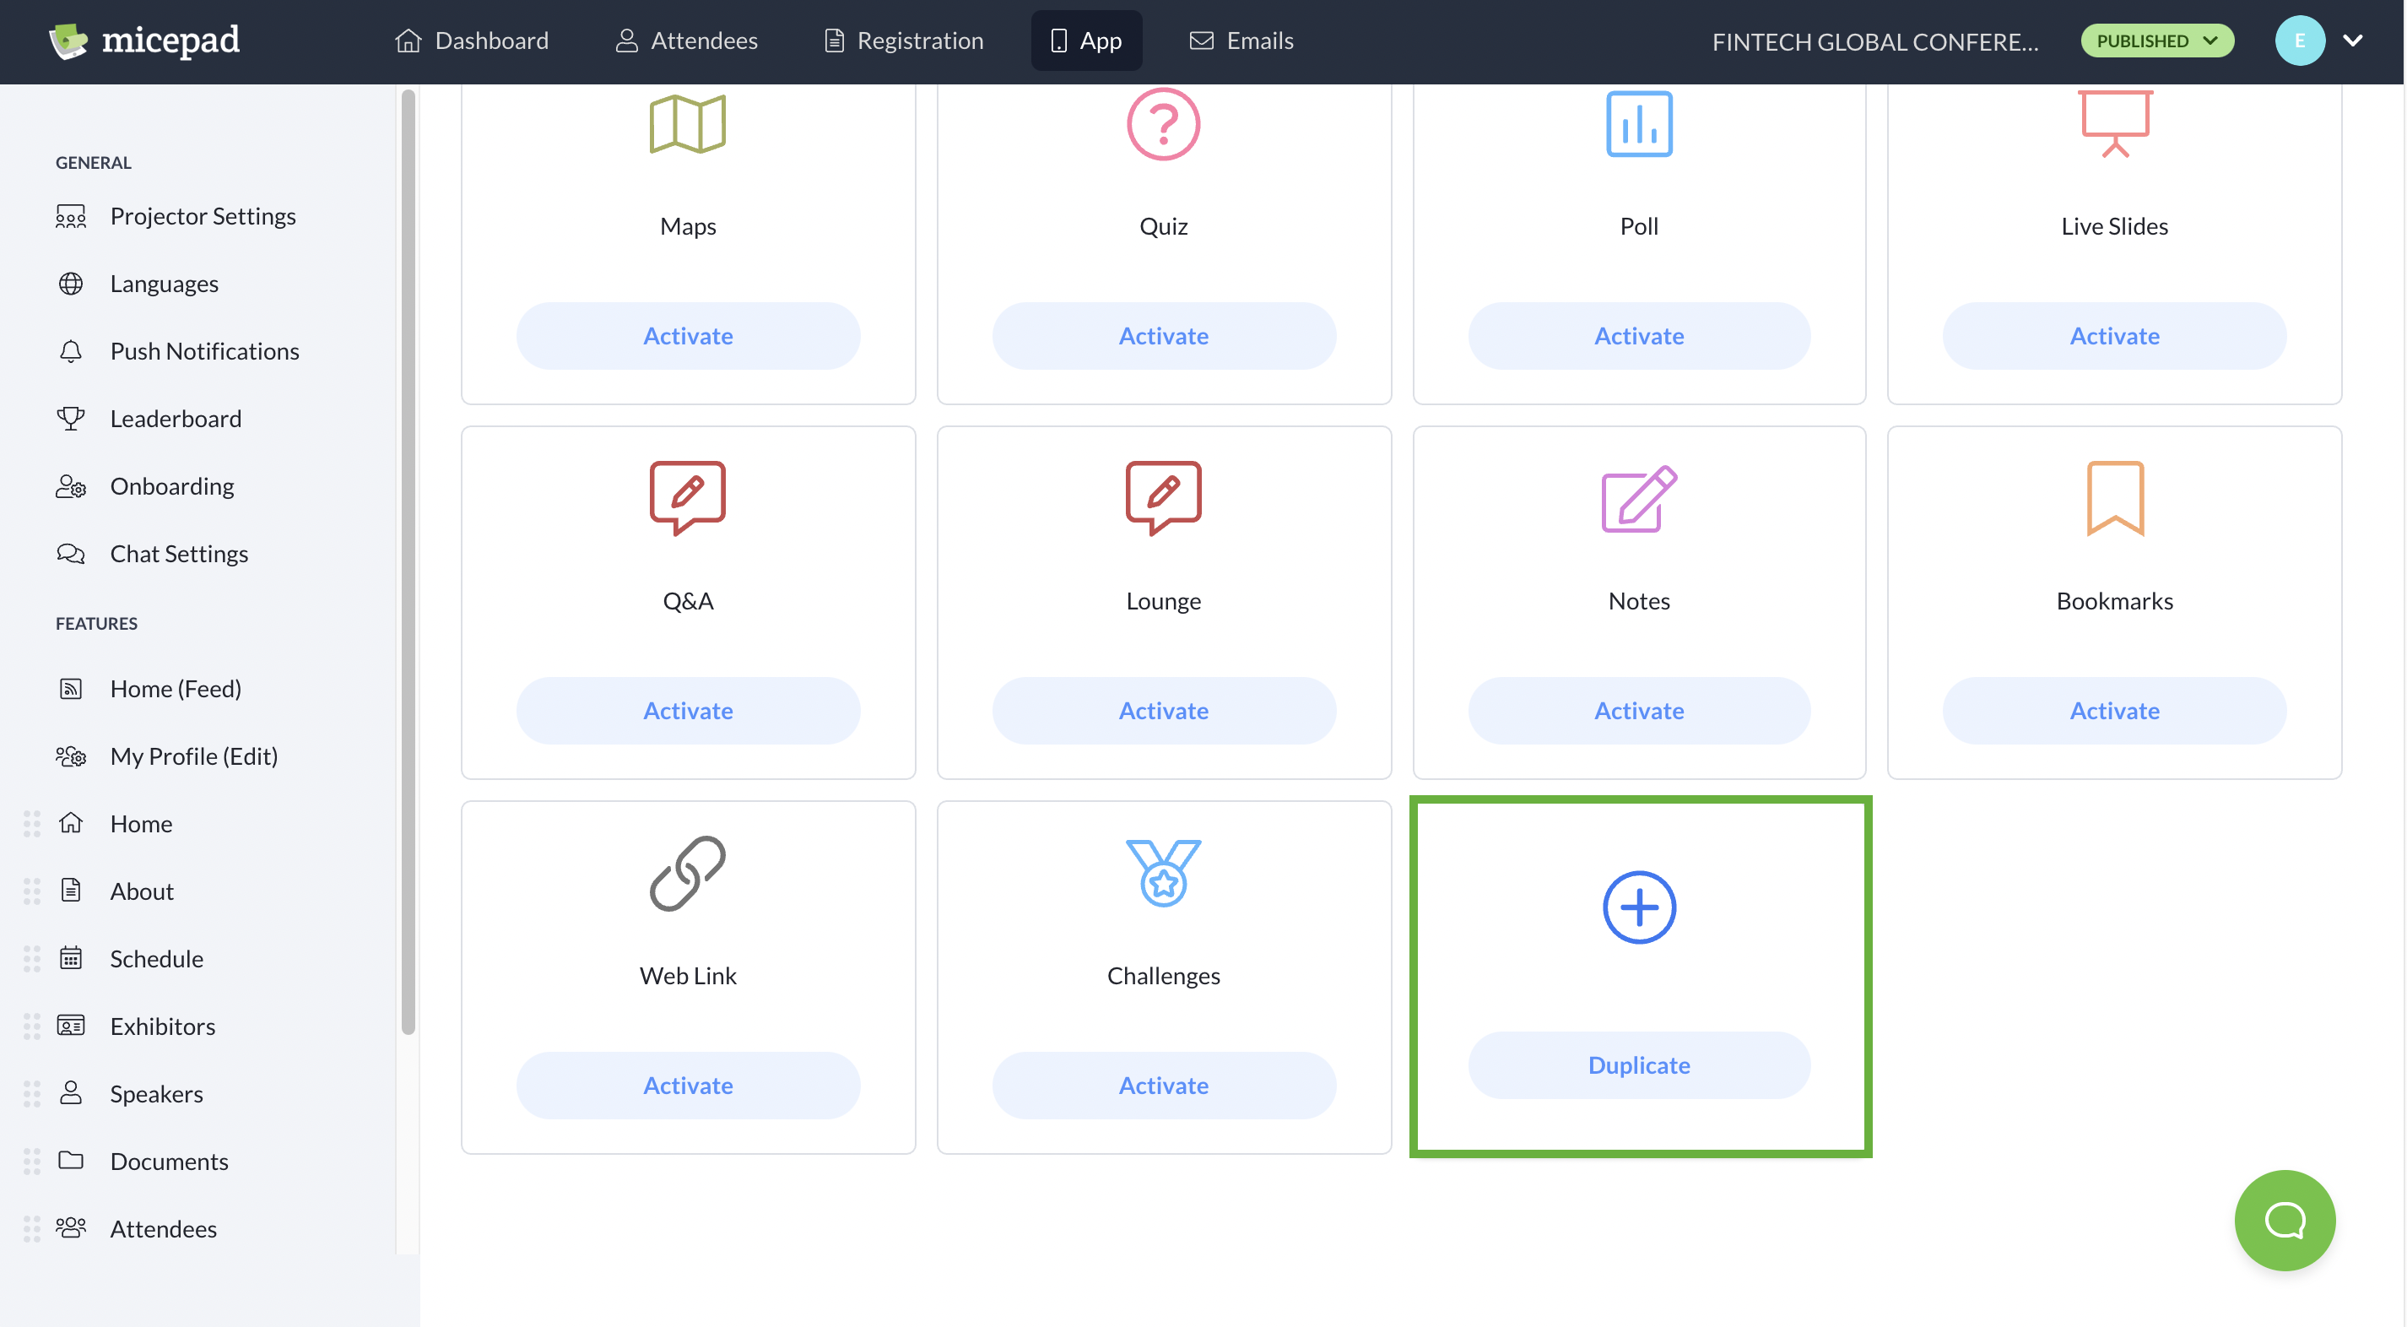
Task: Click the Notes pencil icon
Action: 1638,498
